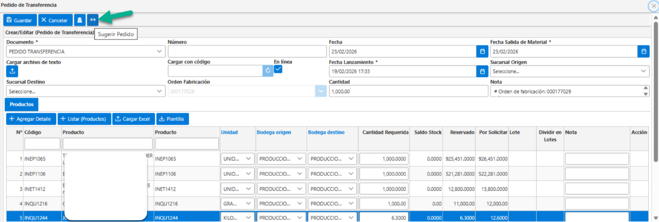Viewport: 659px width, 222px height.
Task: Open the Fecha calendar picker icon
Action: (x=482, y=51)
